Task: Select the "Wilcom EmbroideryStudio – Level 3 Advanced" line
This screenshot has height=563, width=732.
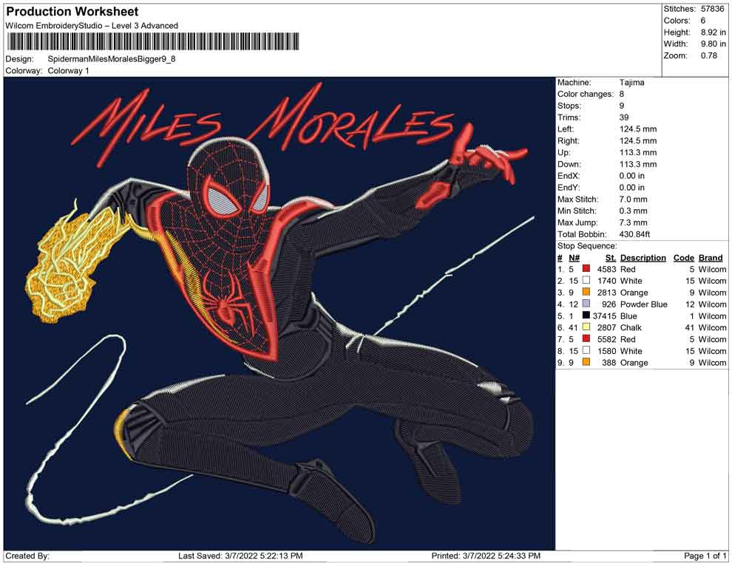Action: (x=92, y=26)
